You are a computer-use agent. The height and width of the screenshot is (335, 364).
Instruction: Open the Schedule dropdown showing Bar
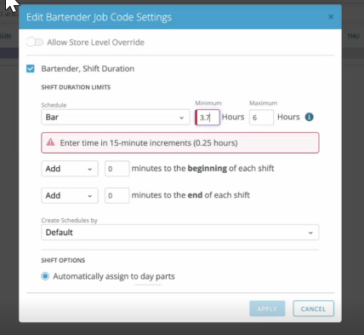(x=116, y=118)
